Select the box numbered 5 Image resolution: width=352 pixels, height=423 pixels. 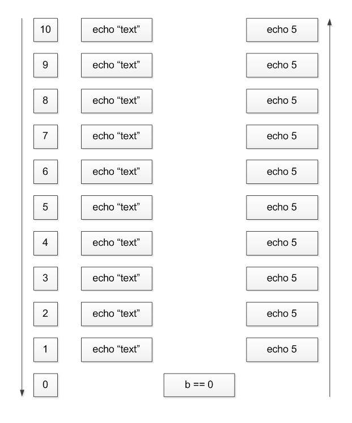[45, 207]
